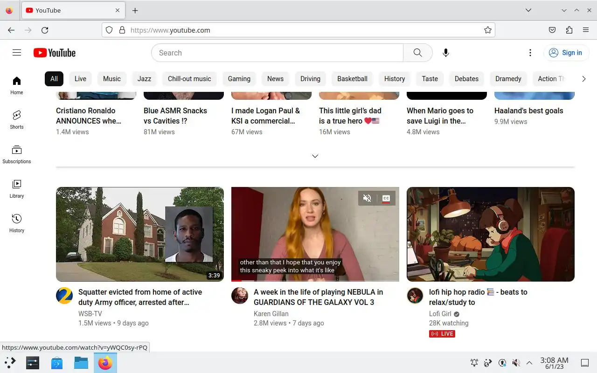Select the Debates category chip
Image resolution: width=597 pixels, height=373 pixels.
pos(467,79)
